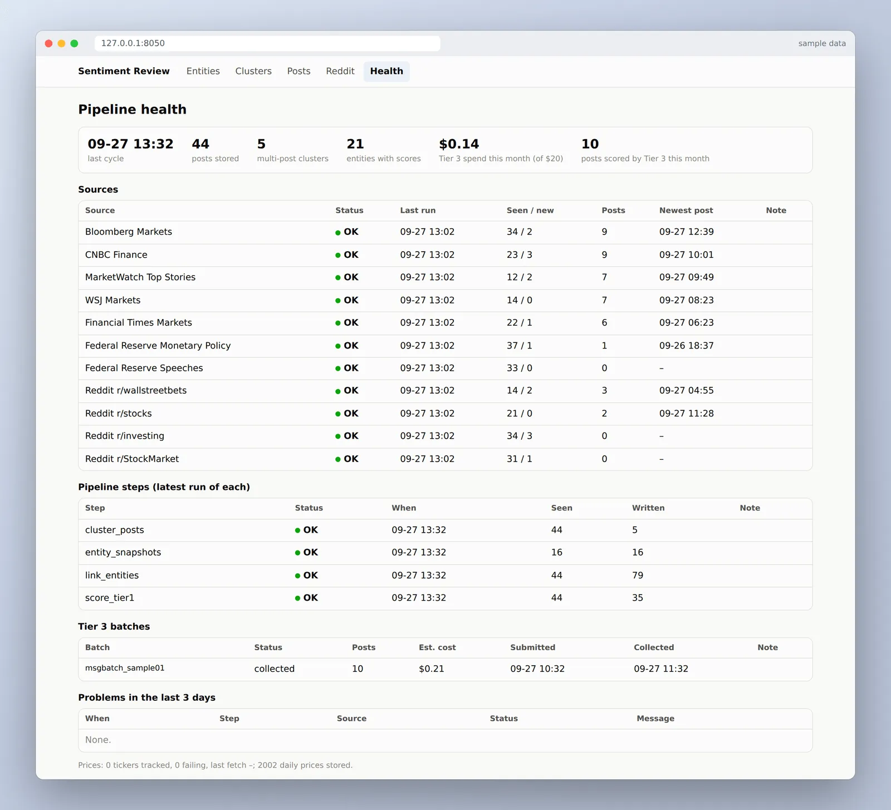
Task: Click the status dot for link_entities step
Action: coord(298,576)
